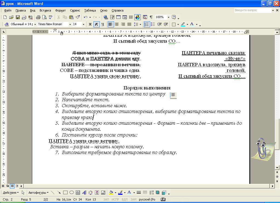Apply fill color bucket on drawing toolbar
280x203 pixels.
pos(111,192)
